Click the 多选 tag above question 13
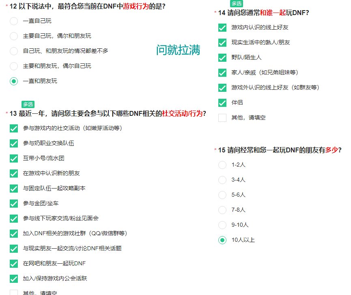Screen dimensions: 351x295 tap(28, 104)
